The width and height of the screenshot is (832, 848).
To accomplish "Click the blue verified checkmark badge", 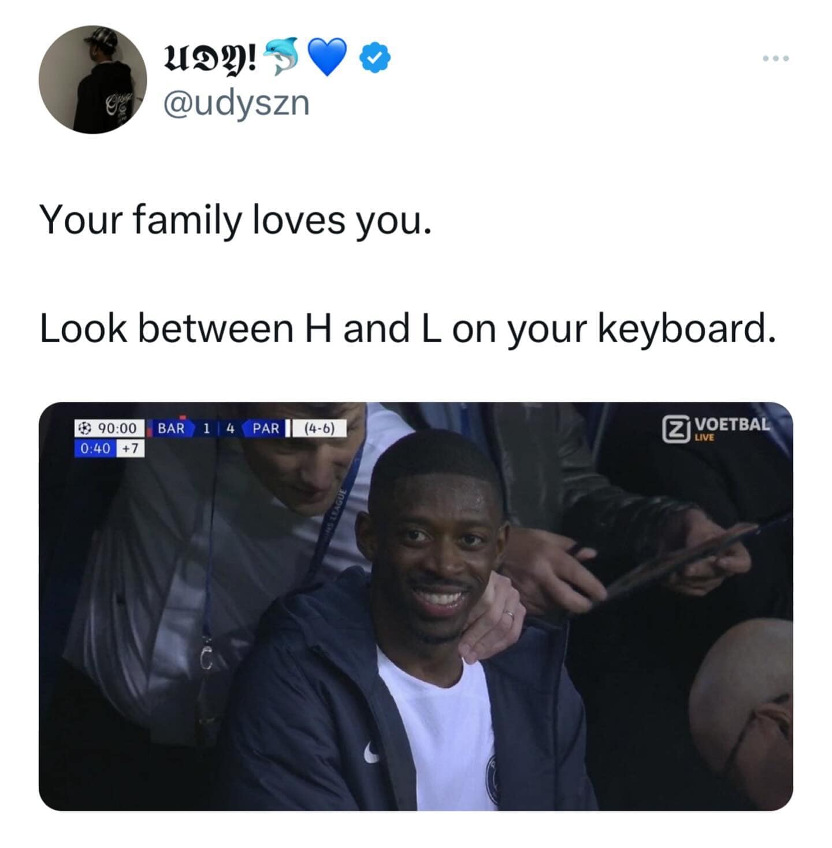I will (x=376, y=56).
